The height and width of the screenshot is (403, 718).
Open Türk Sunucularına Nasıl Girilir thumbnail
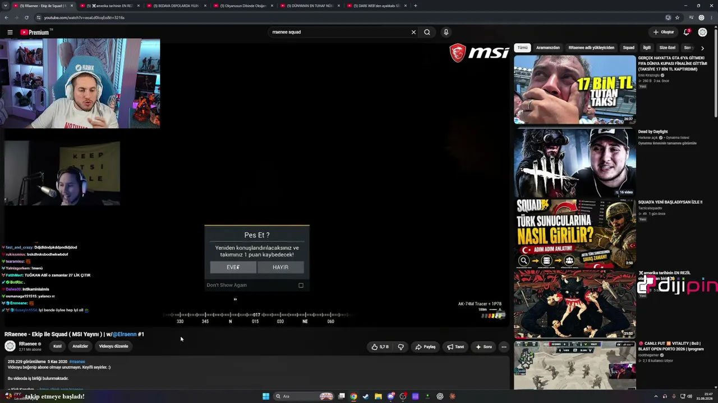coord(575,233)
